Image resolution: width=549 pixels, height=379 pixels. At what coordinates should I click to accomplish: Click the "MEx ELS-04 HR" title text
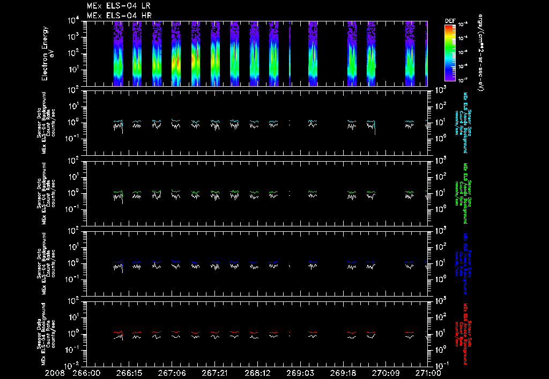(x=119, y=16)
